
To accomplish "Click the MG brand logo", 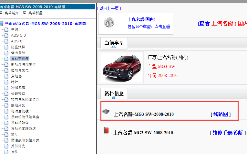I will click(109, 22).
